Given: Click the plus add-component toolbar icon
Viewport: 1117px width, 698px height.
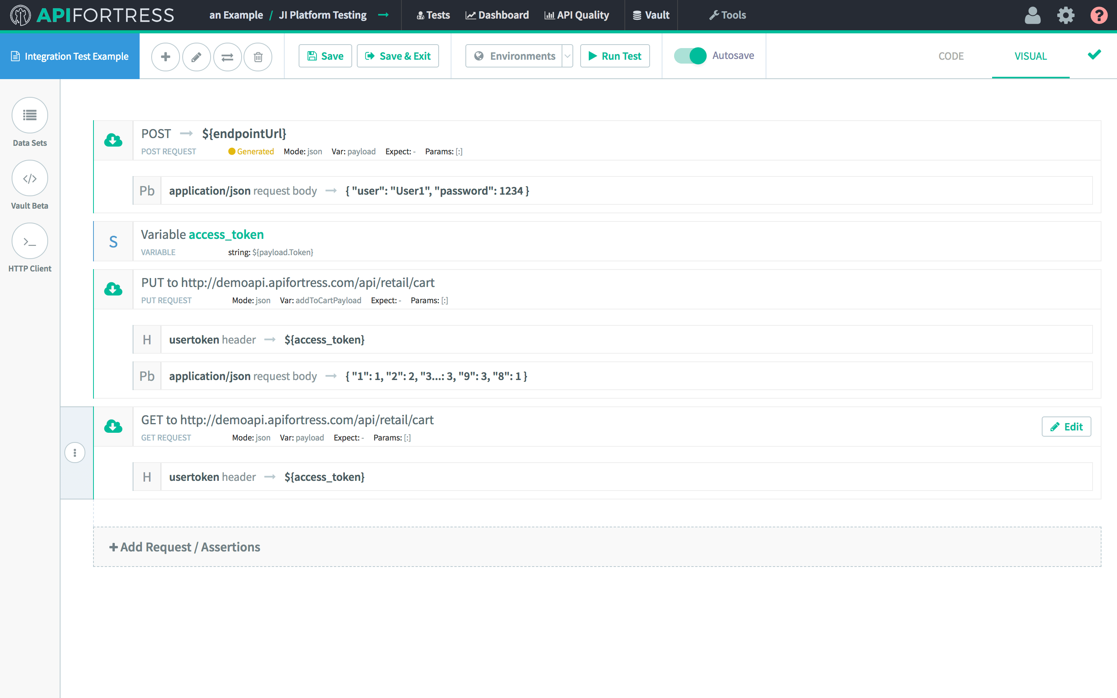Looking at the screenshot, I should (165, 56).
